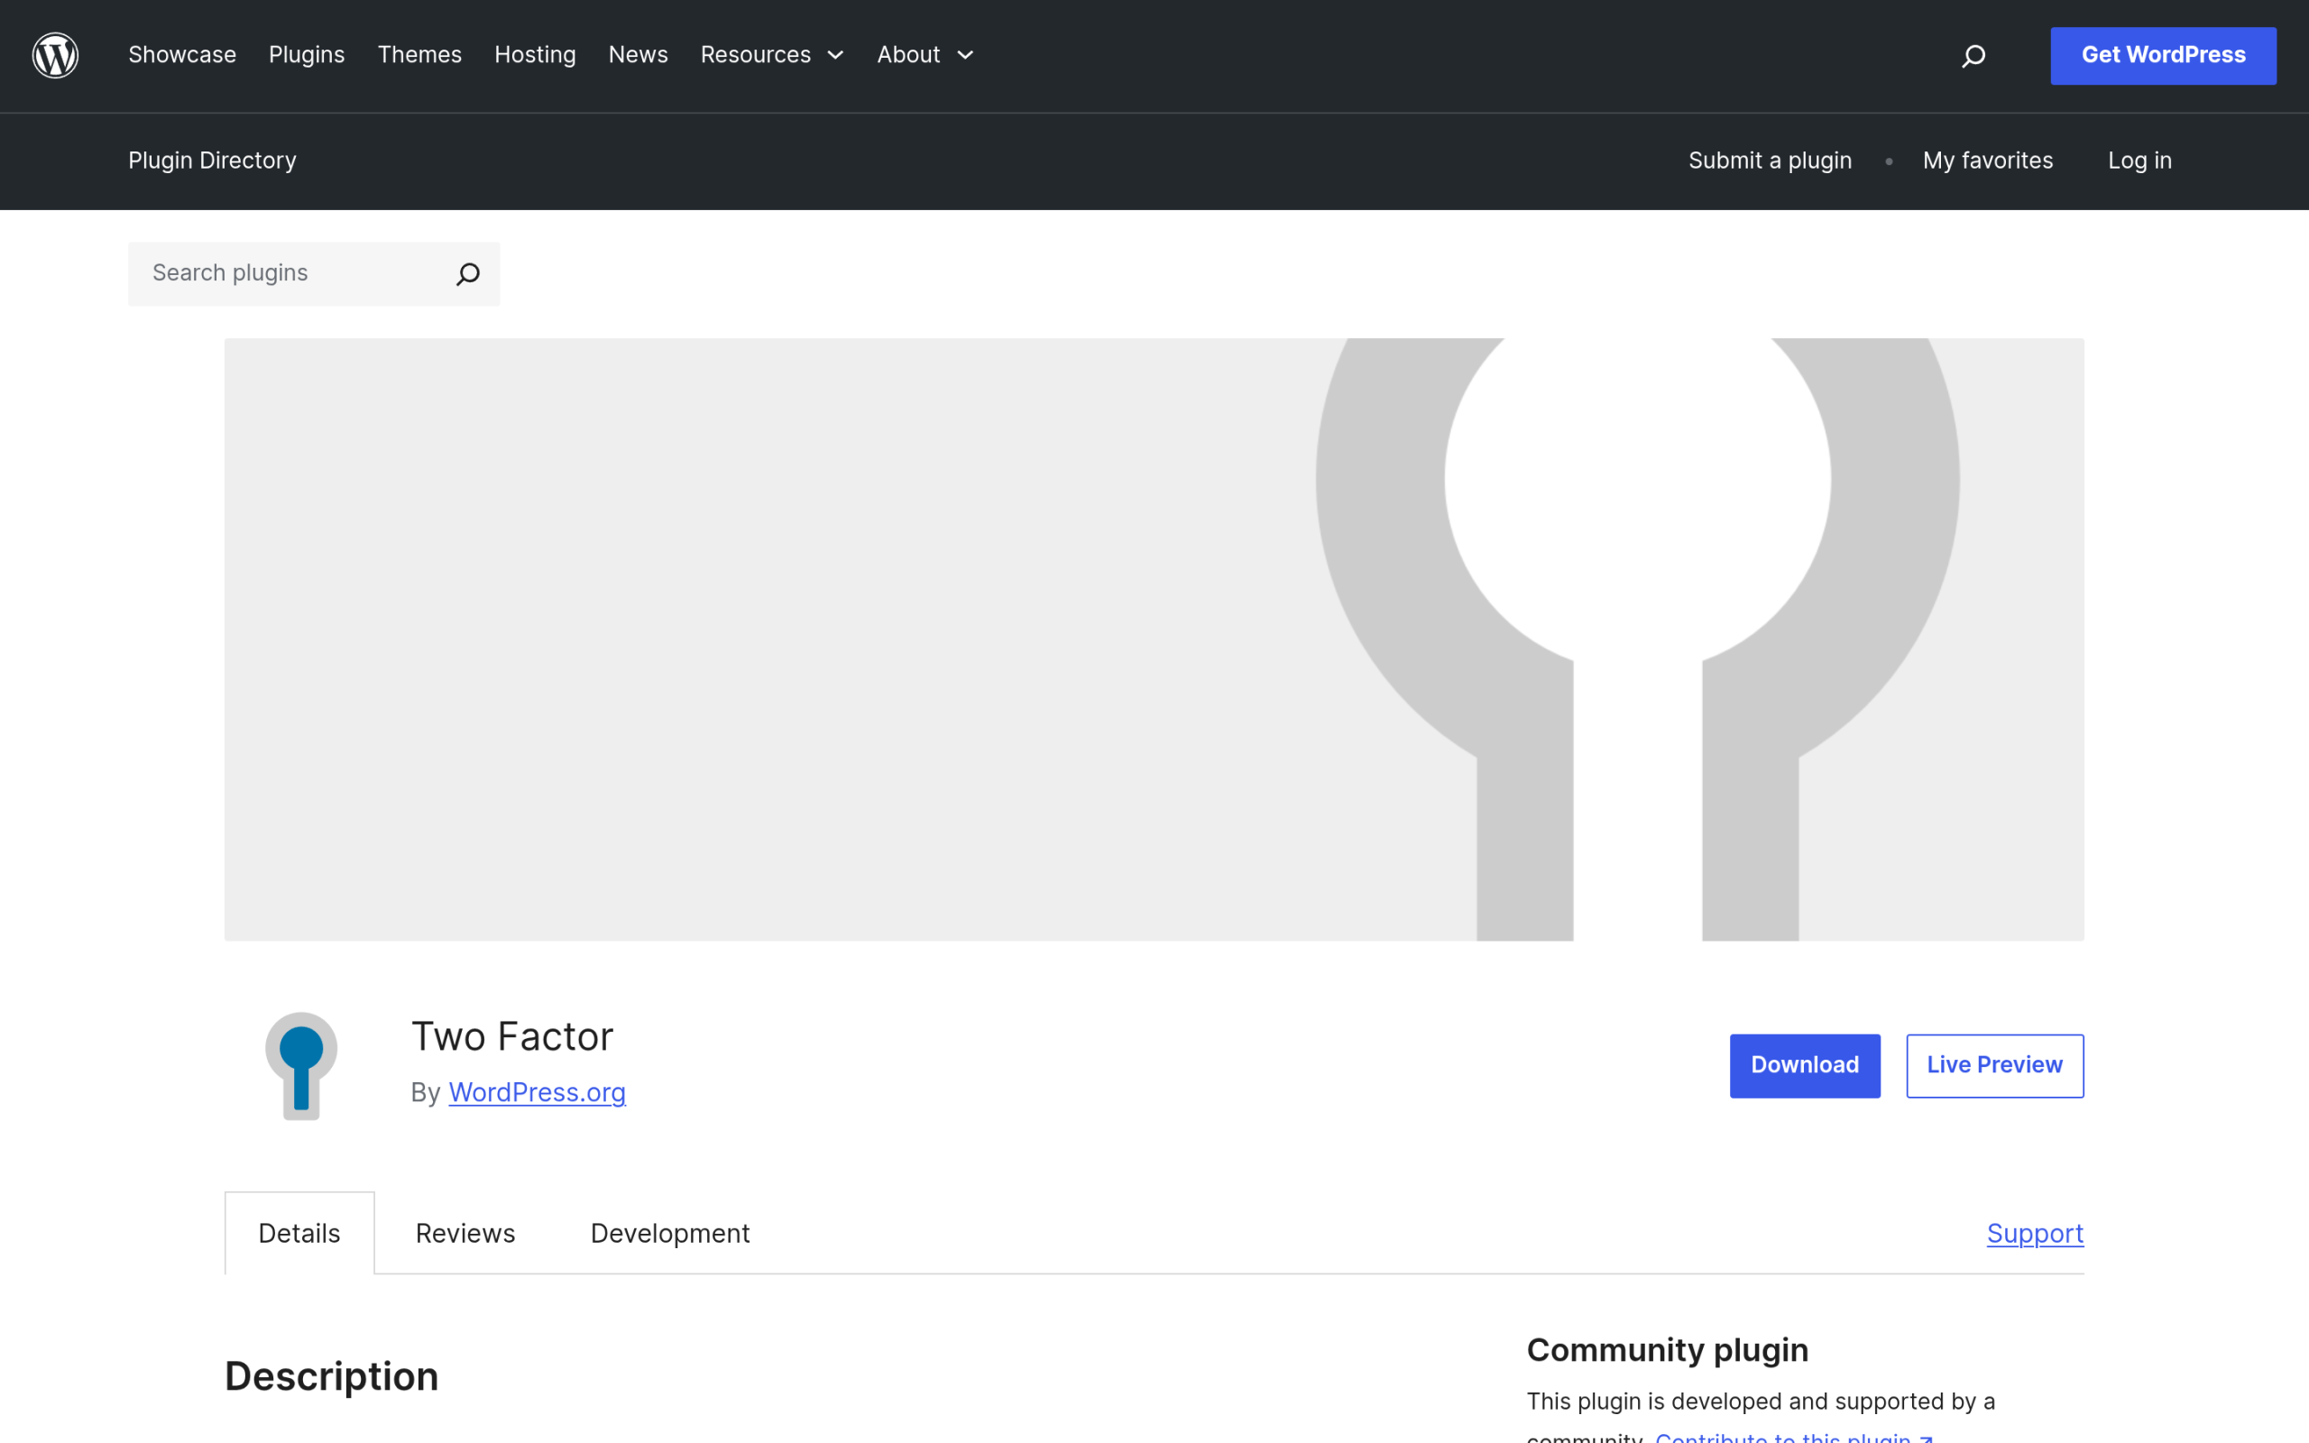2309x1443 pixels.
Task: Click Submit a plugin link
Action: click(x=1770, y=161)
